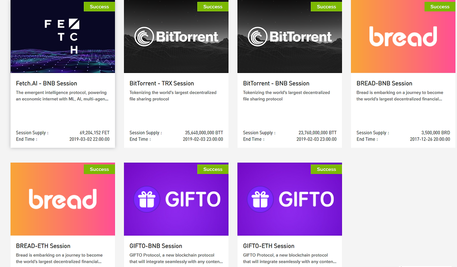Open the BitTorrent - TRX Session title
Image resolution: width=457 pixels, height=267 pixels.
tap(162, 83)
